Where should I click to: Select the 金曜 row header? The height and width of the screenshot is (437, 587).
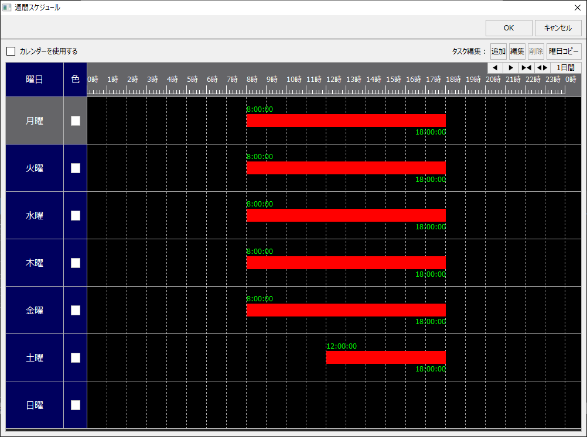(x=35, y=310)
